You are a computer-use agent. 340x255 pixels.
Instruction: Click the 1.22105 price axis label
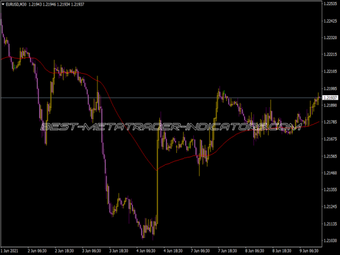330,71
